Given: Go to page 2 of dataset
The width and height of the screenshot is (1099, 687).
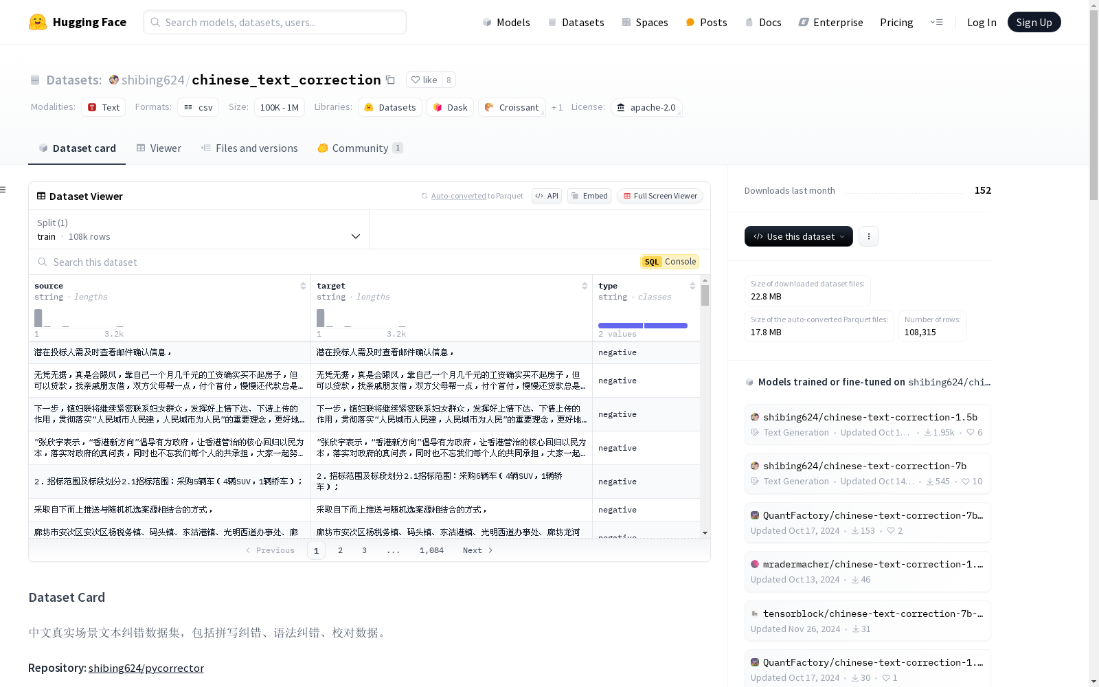Looking at the screenshot, I should pyautogui.click(x=340, y=550).
